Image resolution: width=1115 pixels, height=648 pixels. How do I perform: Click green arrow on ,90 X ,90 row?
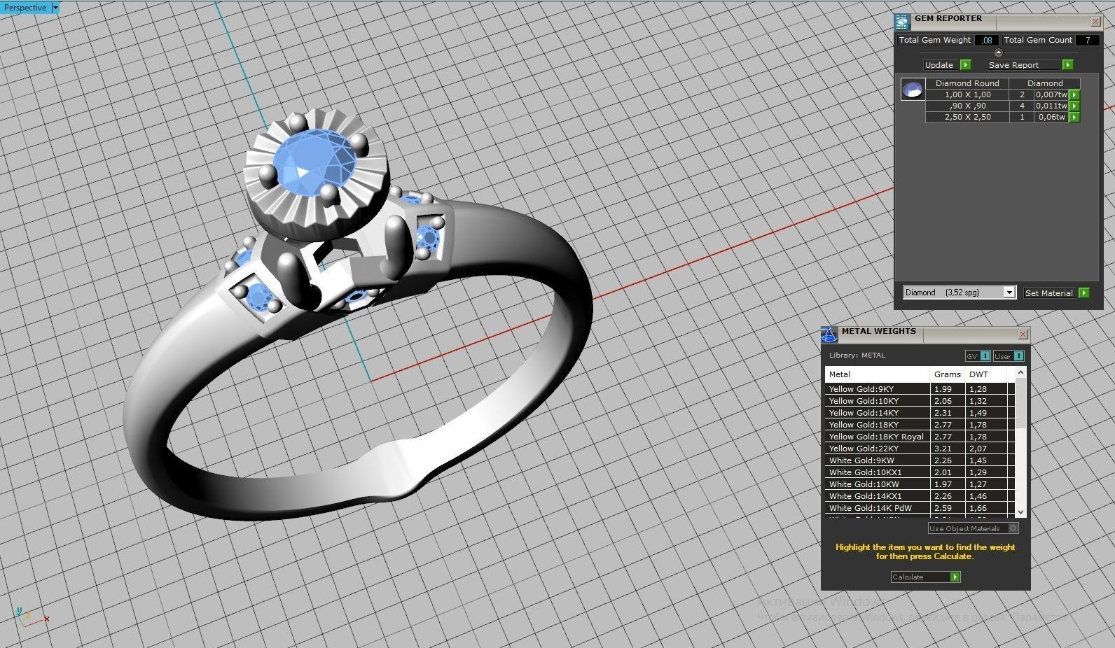click(1074, 106)
